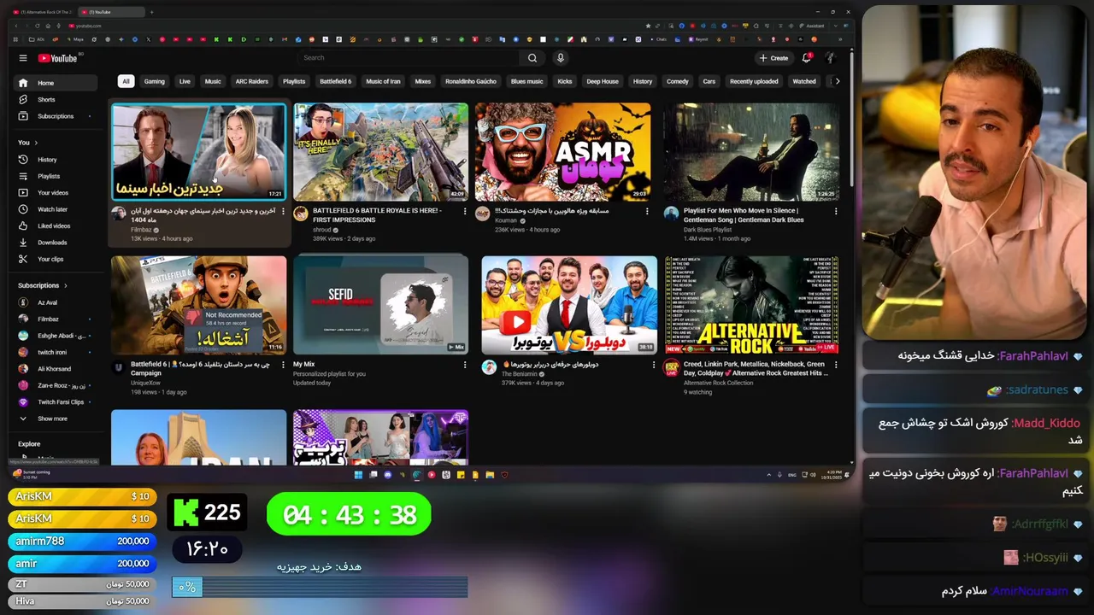Open Ali Khorsand channel subscription

[x=56, y=369]
